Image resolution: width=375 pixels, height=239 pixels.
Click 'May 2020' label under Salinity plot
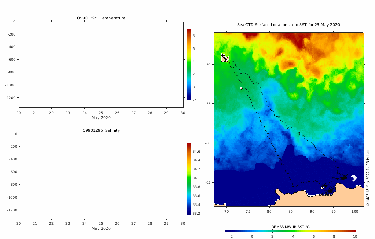pos(101,228)
